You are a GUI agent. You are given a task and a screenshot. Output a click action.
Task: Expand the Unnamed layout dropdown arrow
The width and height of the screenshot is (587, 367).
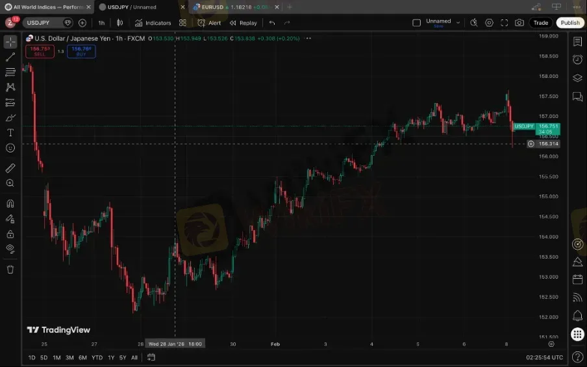pyautogui.click(x=458, y=23)
